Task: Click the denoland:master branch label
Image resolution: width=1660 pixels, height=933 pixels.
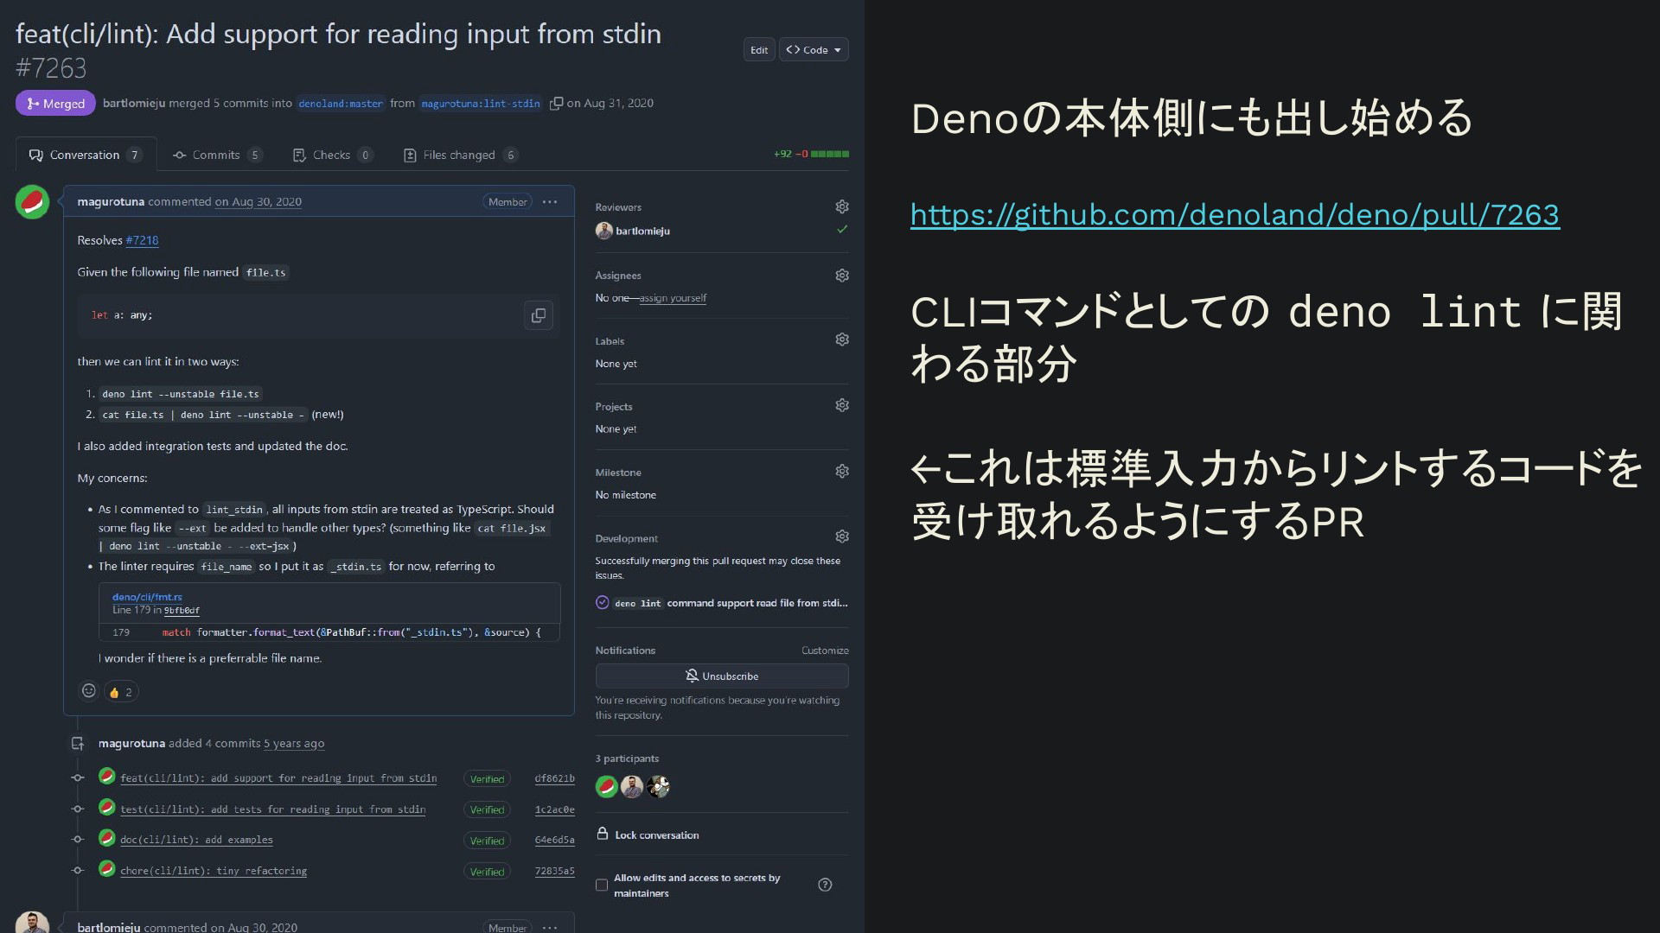Action: (x=341, y=104)
